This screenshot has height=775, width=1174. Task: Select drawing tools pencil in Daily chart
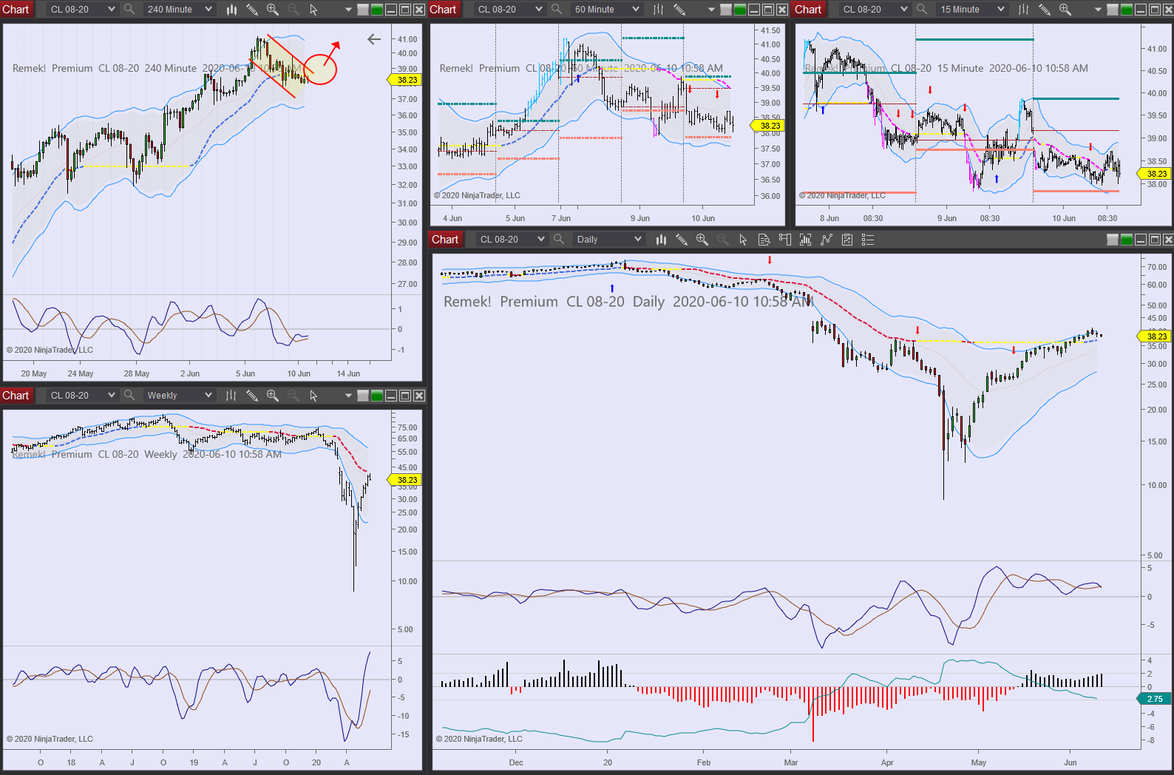click(682, 240)
